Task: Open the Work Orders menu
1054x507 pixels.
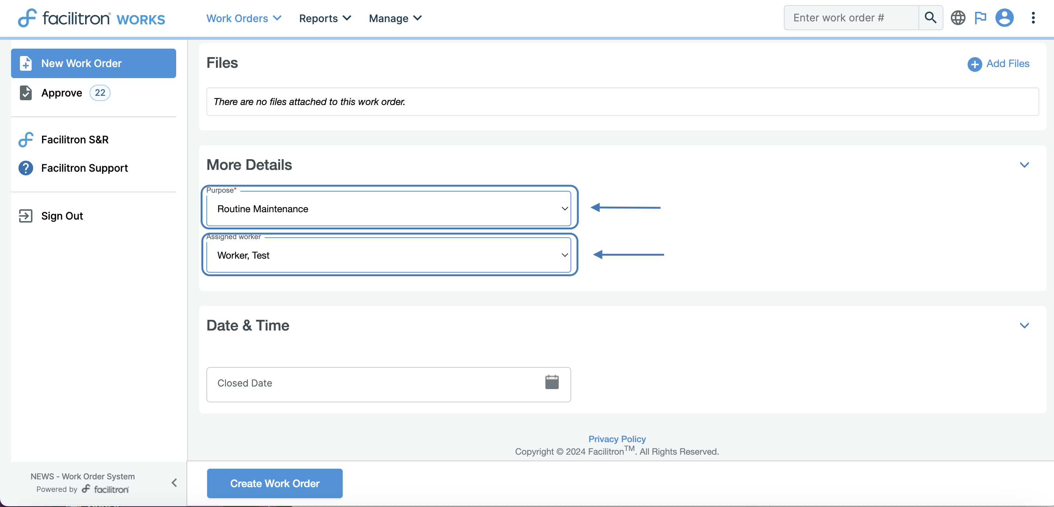Action: point(244,18)
